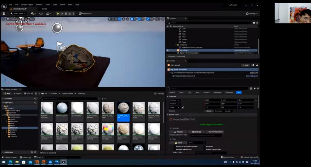This screenshot has width=311, height=167.
Task: Open the viewport hamburger options menu
Action: pos(3,19)
